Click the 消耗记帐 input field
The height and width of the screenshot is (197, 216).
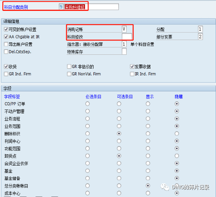click(124, 29)
